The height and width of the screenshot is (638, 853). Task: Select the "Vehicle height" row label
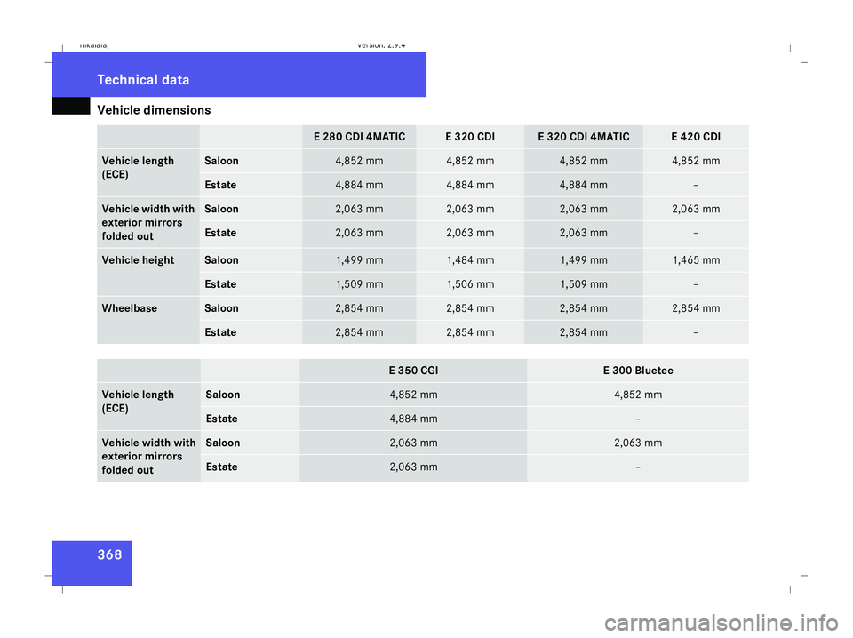click(139, 260)
